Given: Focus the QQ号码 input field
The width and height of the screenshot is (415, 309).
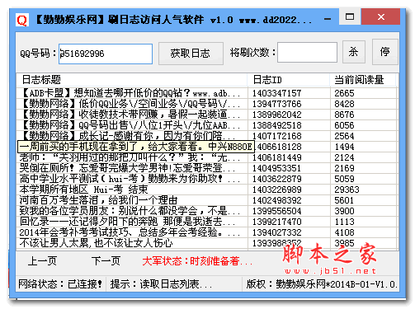Looking at the screenshot, I should coord(106,54).
